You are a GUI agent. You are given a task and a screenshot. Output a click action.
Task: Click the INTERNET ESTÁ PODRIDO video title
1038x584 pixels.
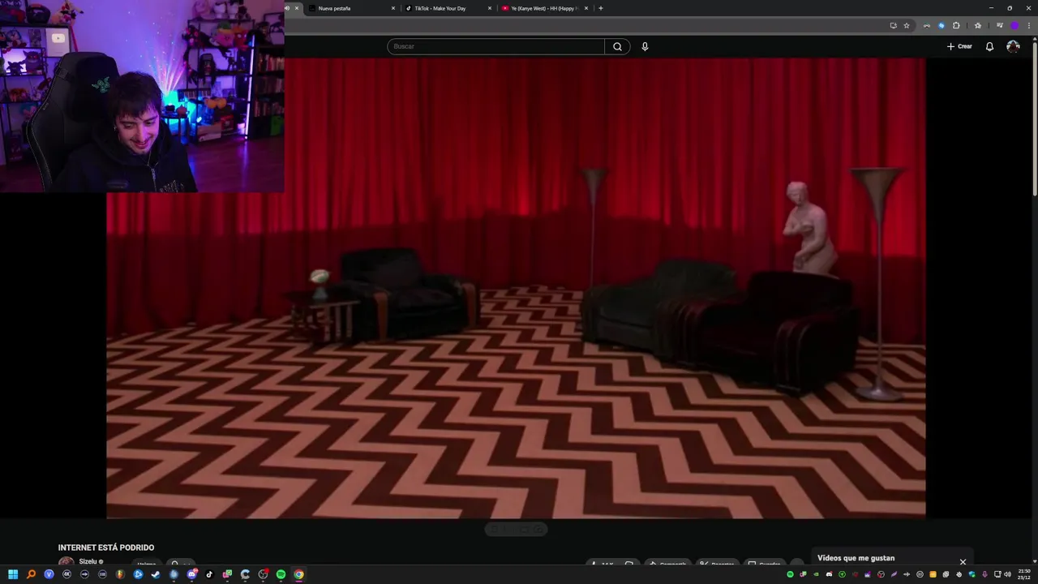106,547
